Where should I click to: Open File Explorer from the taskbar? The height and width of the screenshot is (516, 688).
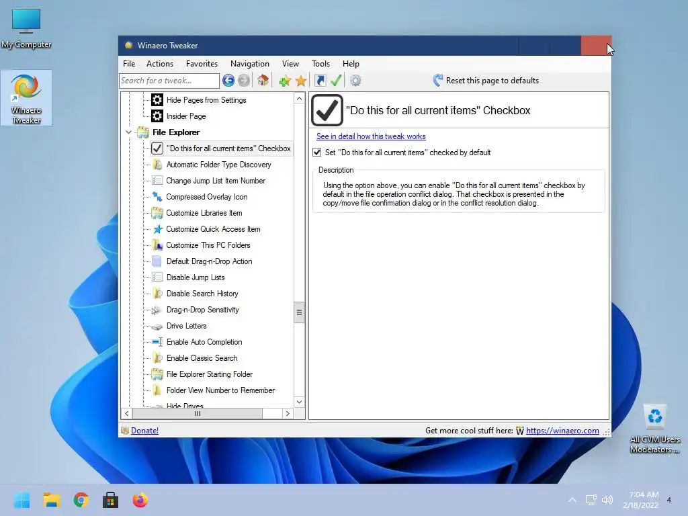(51, 500)
